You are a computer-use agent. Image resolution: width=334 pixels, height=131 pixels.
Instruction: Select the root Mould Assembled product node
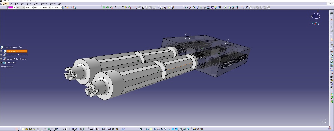click(13, 47)
